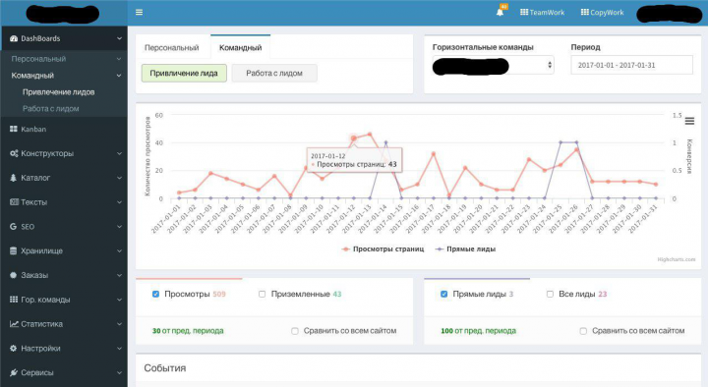
Task: Enable the Все лиды checkbox
Action: point(550,294)
